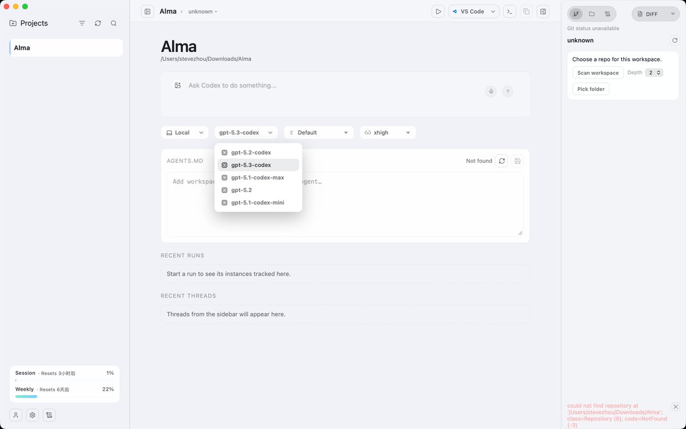
Task: Collapse the gpt-5.3-codex model dropdown
Action: [x=246, y=133]
